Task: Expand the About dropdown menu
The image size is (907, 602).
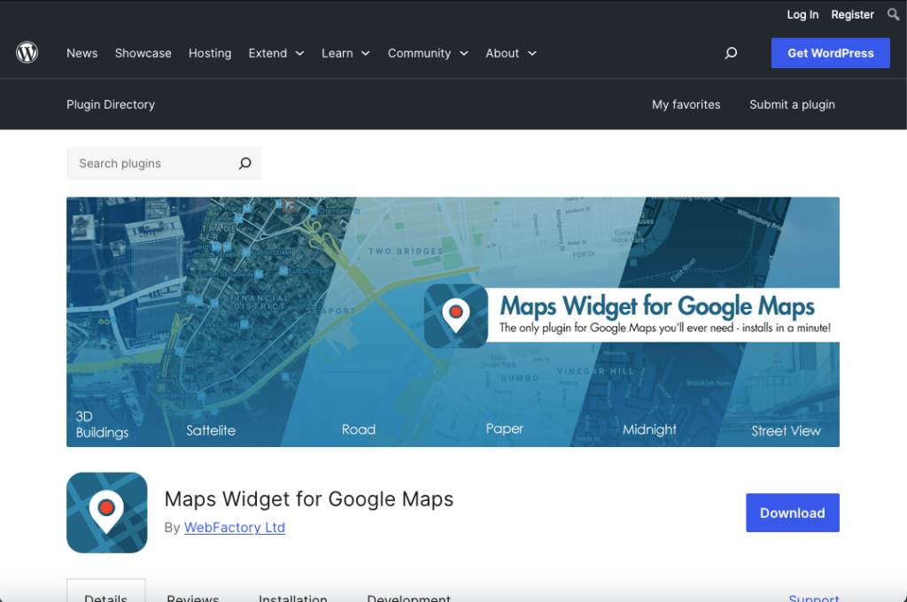Action: click(511, 53)
